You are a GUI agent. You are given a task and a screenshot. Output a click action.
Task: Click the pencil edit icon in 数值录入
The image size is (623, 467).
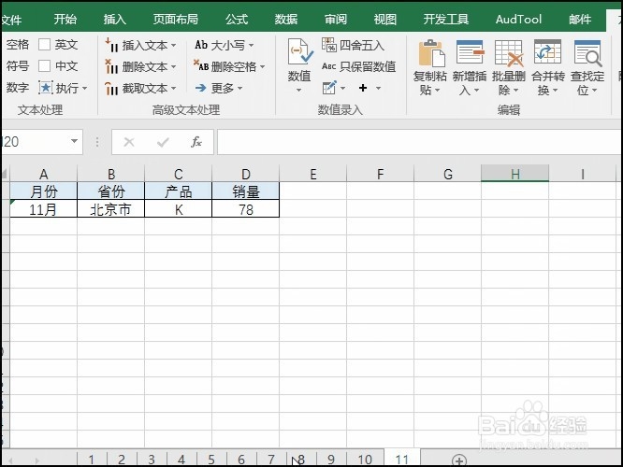329,88
